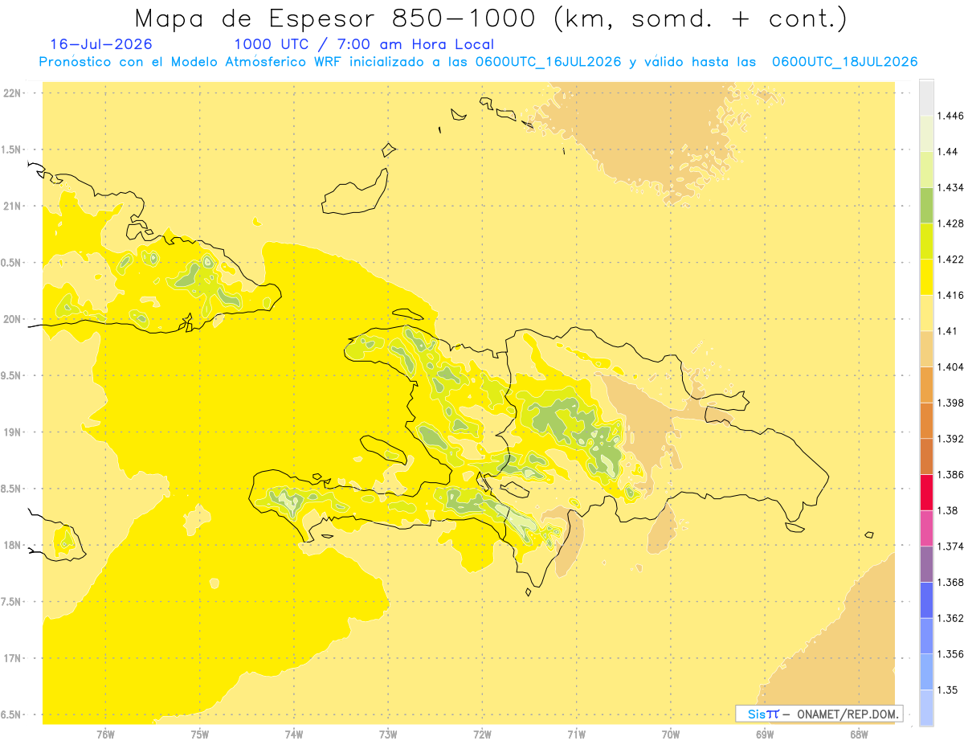
Task: Select the purple 1.368–1.374 legend swatch
Action: coord(926,564)
